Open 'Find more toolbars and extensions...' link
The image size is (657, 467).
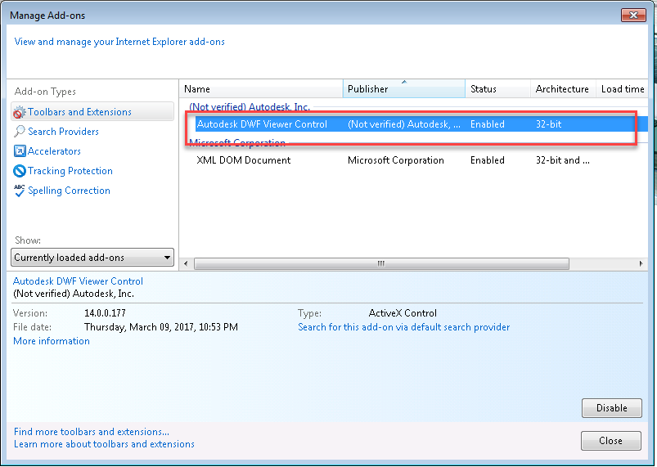tap(92, 432)
